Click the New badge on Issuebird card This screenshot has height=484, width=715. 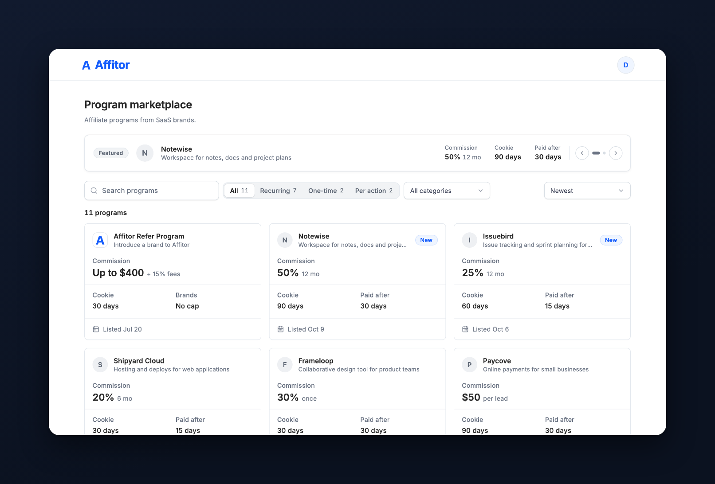pyautogui.click(x=611, y=240)
